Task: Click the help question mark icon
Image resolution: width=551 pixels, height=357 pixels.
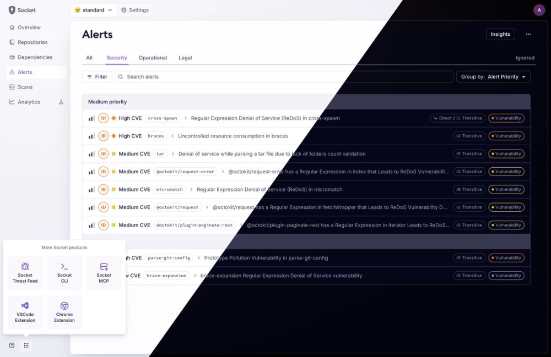Action: click(12, 345)
